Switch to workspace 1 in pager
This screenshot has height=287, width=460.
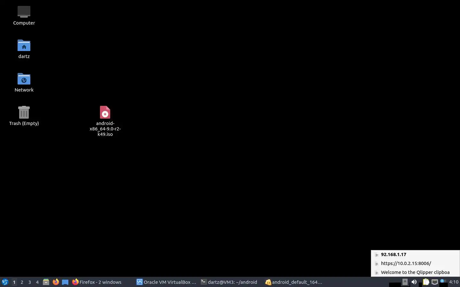pos(14,282)
